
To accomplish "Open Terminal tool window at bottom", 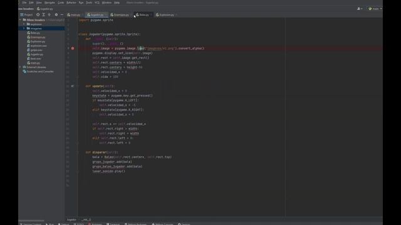I will (113, 224).
